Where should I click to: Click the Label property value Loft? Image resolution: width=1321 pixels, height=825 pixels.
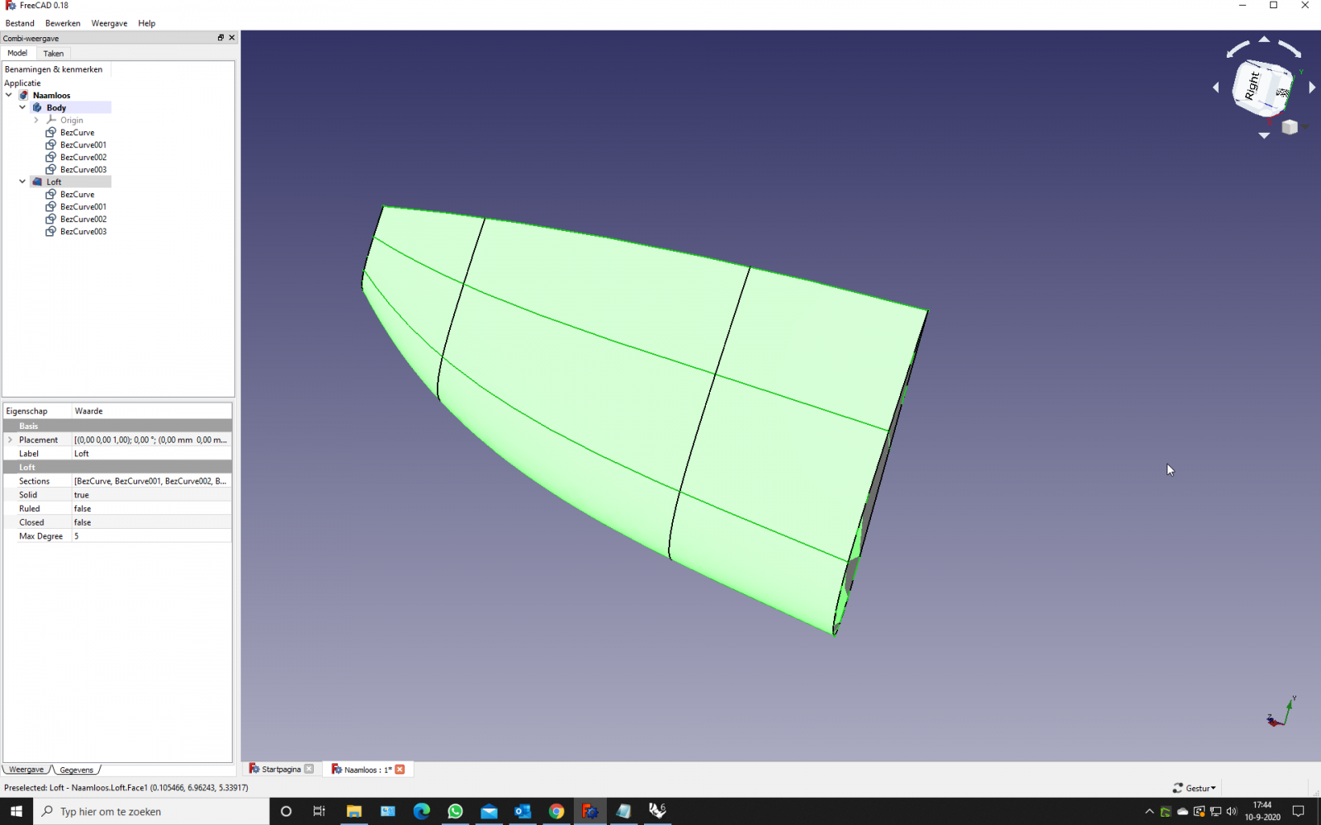click(x=151, y=454)
